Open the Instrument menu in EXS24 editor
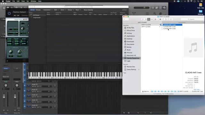205x115 pixels. [x=48, y=10]
